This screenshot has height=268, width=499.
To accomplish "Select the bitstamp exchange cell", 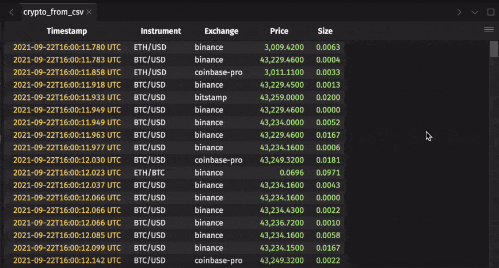I will [211, 98].
